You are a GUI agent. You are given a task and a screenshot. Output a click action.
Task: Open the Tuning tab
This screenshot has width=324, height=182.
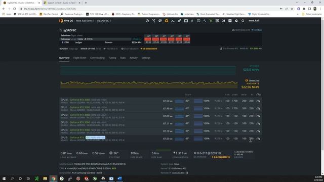[x=112, y=58]
